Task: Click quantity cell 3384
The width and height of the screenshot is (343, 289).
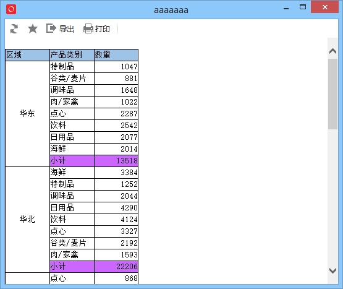Action: (116, 173)
